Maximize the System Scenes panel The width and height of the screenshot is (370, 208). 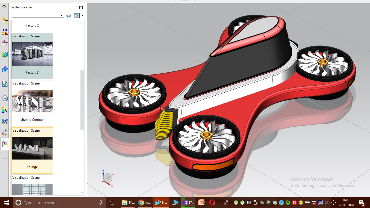[81, 8]
